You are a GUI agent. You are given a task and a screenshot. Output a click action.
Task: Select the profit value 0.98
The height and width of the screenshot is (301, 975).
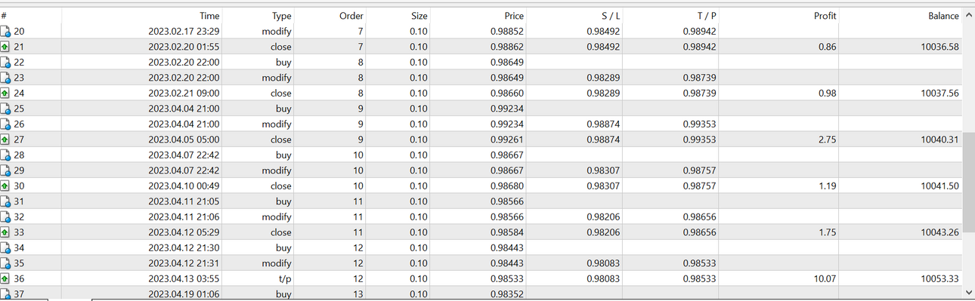[827, 94]
